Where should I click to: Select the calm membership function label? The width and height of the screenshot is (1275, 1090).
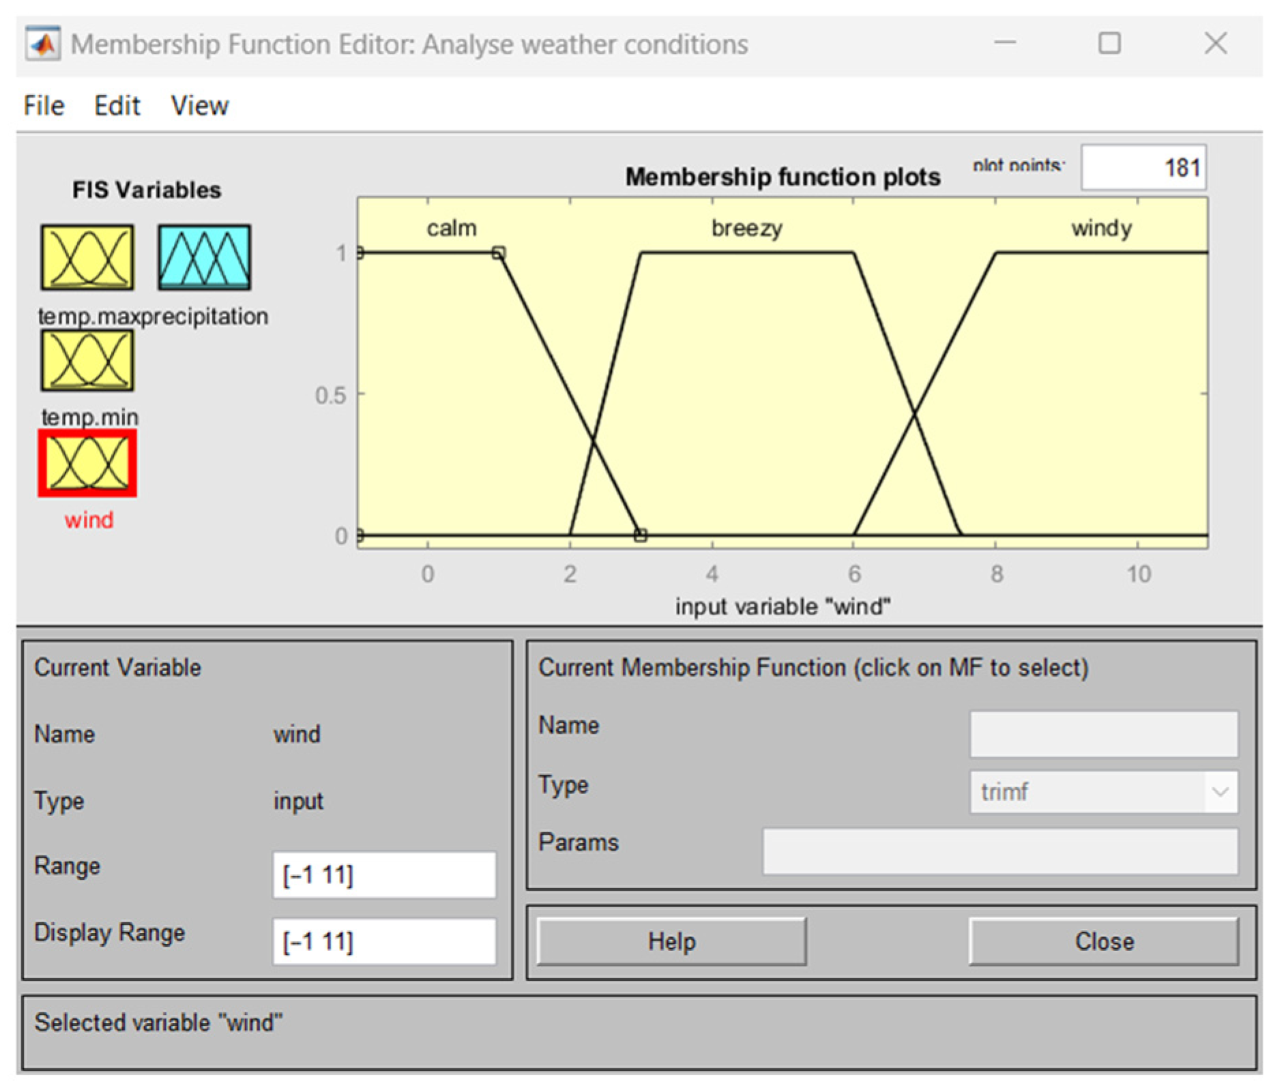tap(452, 228)
